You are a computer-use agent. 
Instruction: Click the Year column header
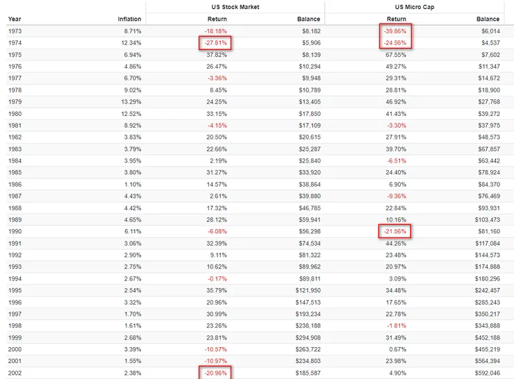coord(15,19)
